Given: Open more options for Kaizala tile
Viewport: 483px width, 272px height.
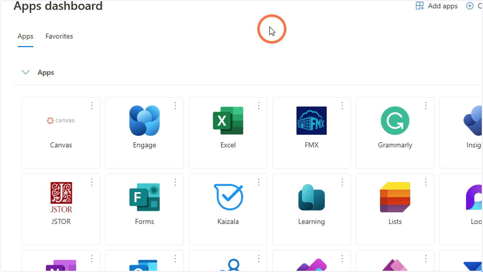Looking at the screenshot, I should point(259,182).
